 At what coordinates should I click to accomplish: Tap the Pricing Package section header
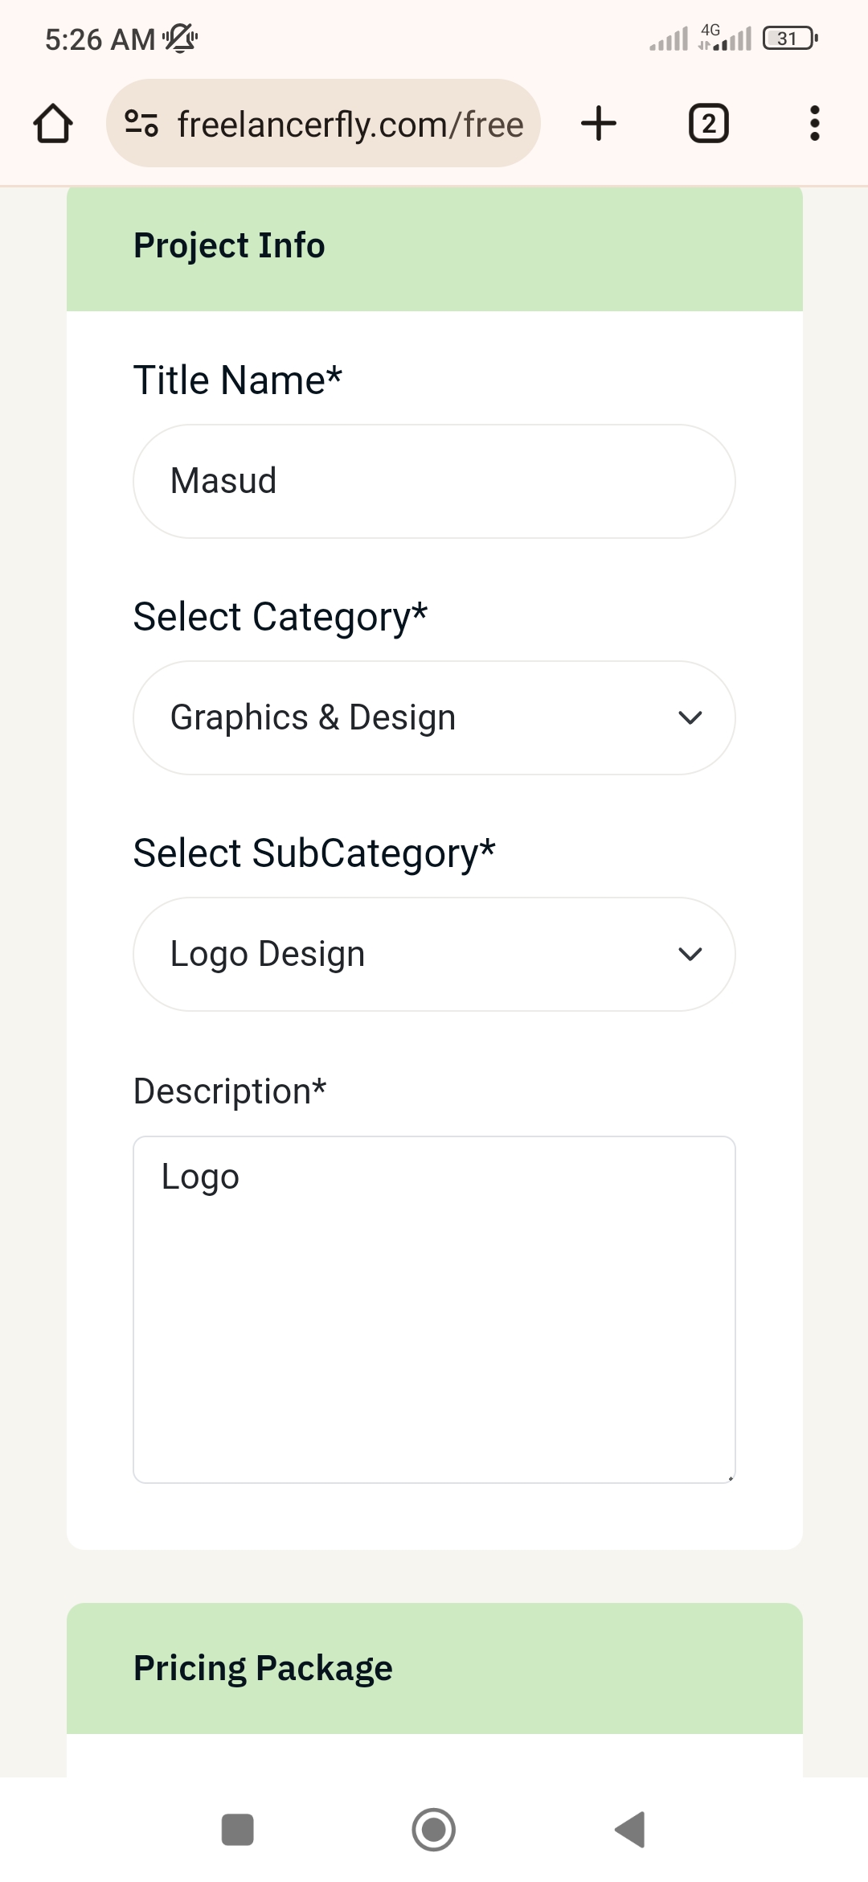point(434,1668)
